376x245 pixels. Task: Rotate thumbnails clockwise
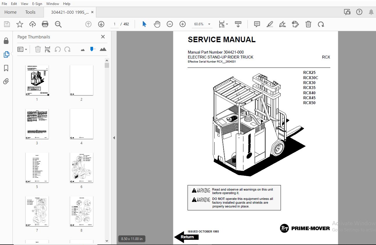tap(67, 49)
